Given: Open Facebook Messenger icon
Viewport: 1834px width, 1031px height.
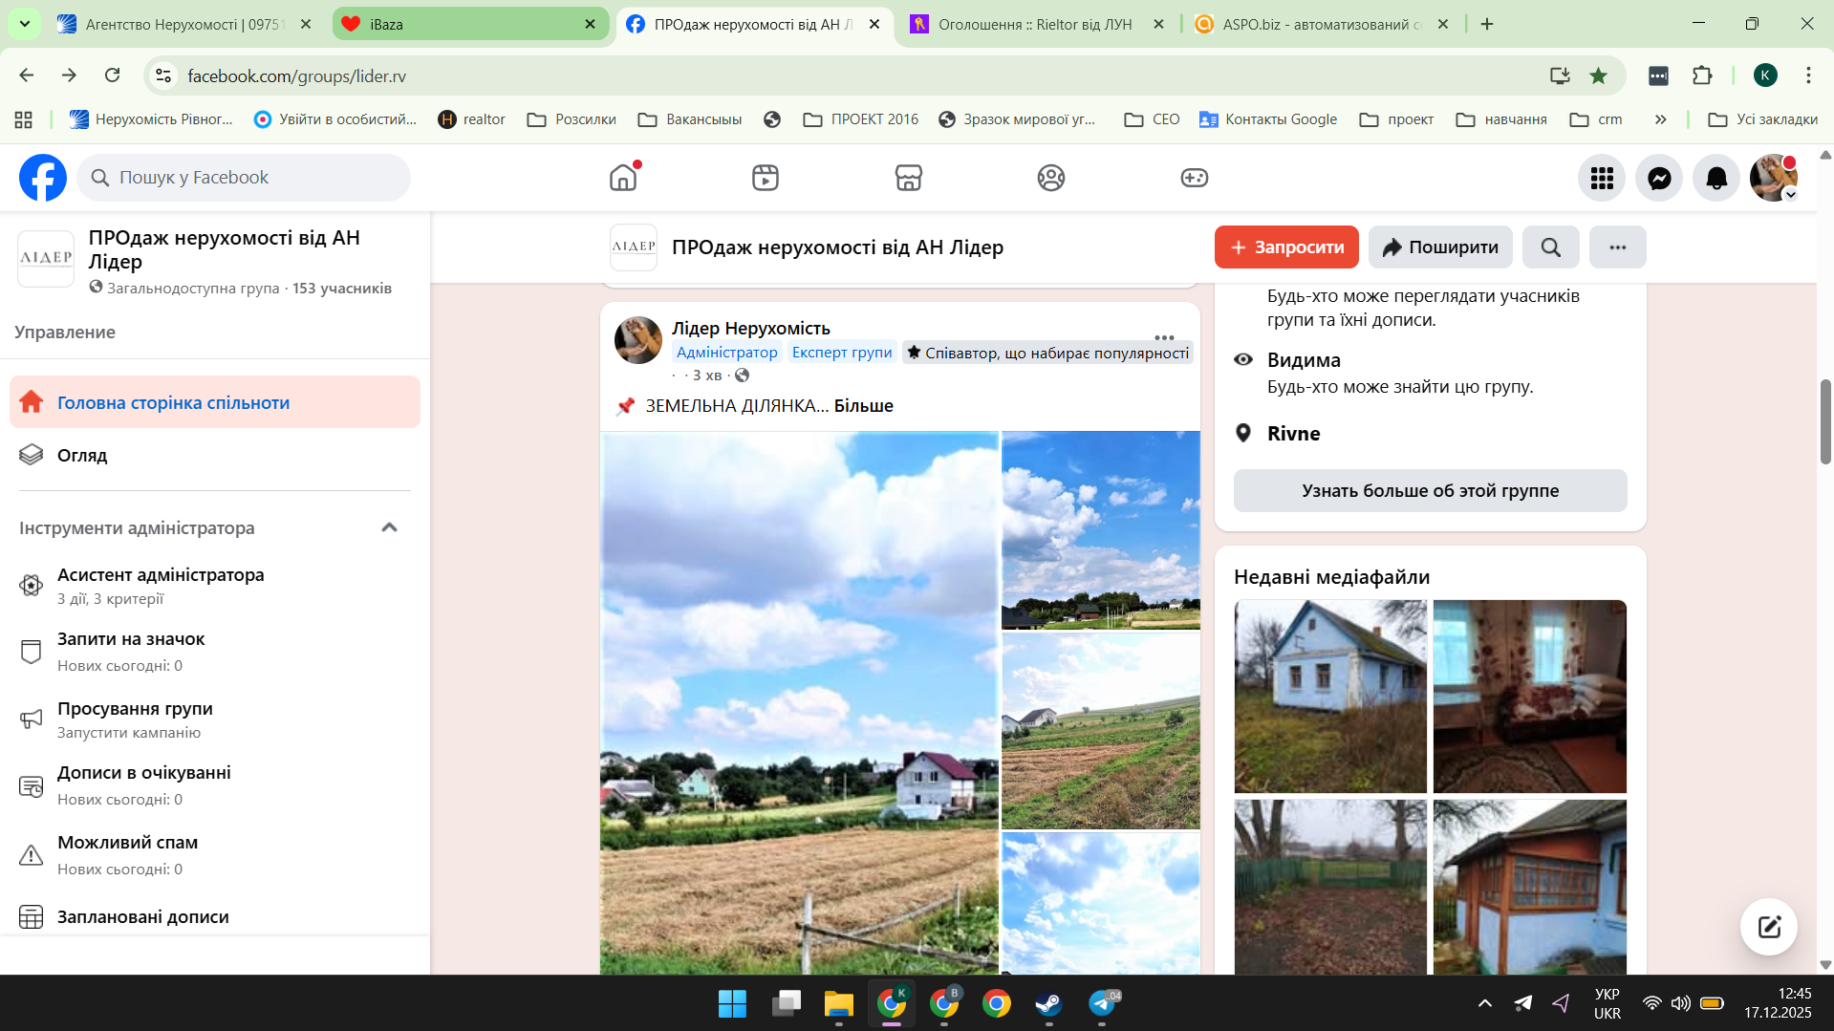Looking at the screenshot, I should [1659, 178].
